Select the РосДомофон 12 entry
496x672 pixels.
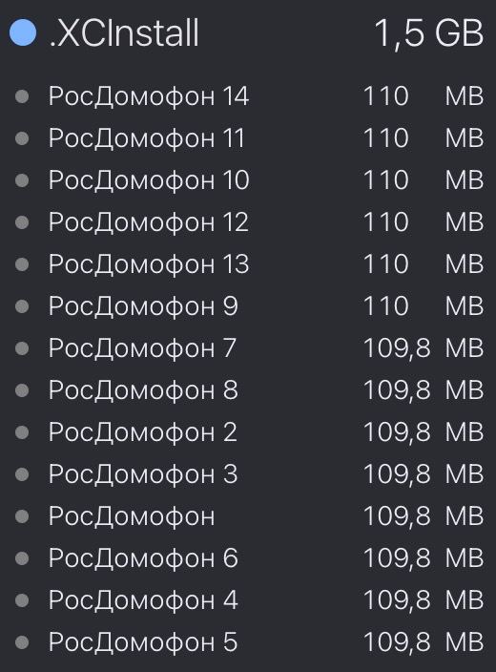coord(248,222)
